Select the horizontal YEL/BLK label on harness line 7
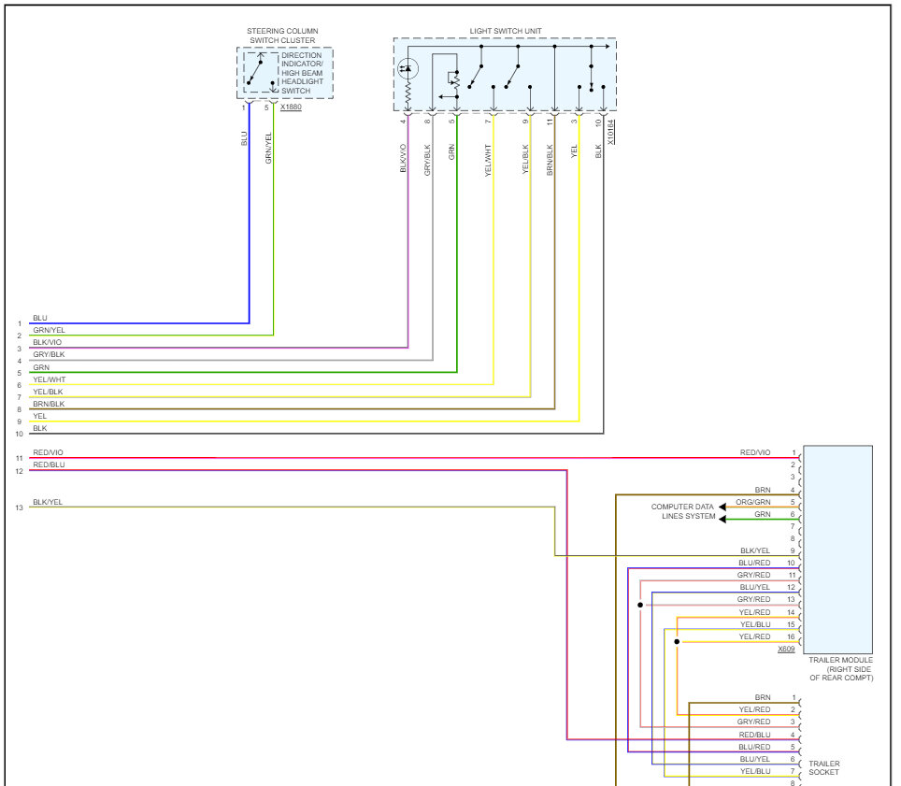The height and width of the screenshot is (786, 901). coord(48,392)
